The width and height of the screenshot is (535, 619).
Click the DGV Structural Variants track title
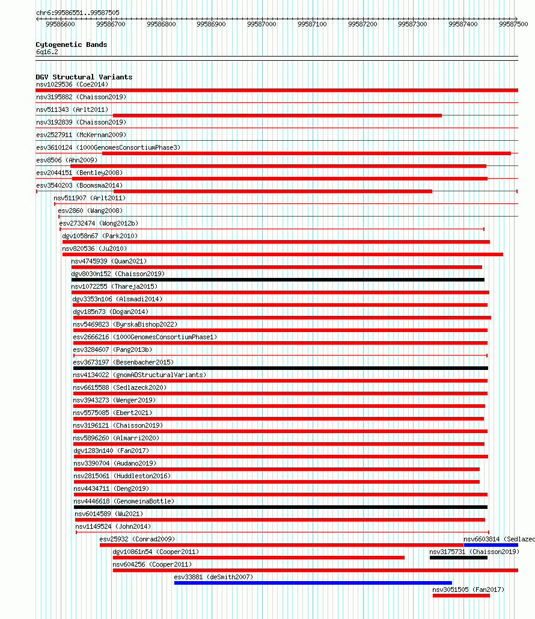point(84,77)
